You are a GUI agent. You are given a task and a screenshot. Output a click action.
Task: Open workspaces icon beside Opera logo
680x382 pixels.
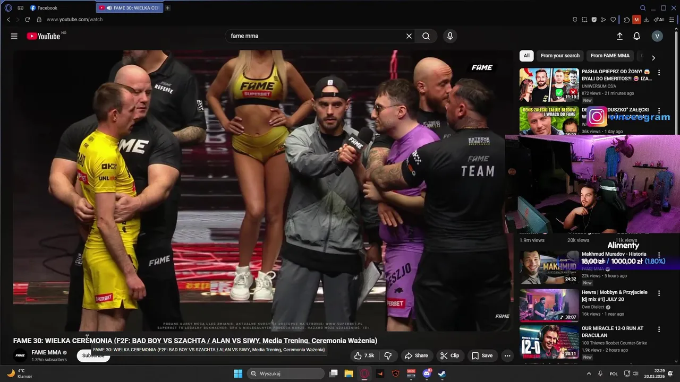coord(20,8)
